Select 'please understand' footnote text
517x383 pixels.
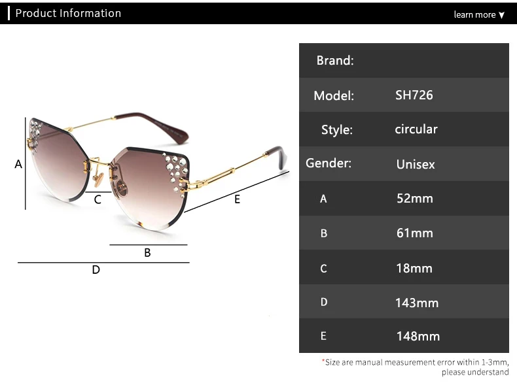[x=475, y=372]
